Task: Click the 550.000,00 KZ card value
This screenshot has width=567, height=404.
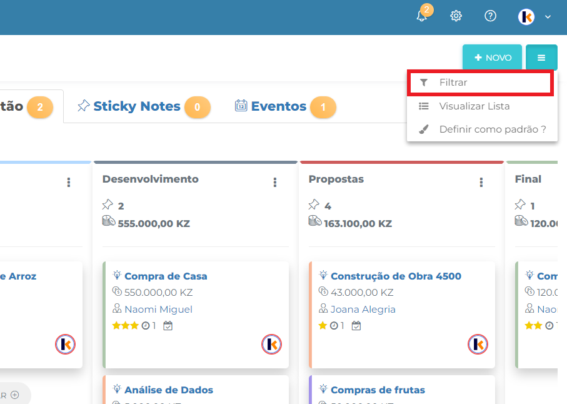Action: coord(158,292)
